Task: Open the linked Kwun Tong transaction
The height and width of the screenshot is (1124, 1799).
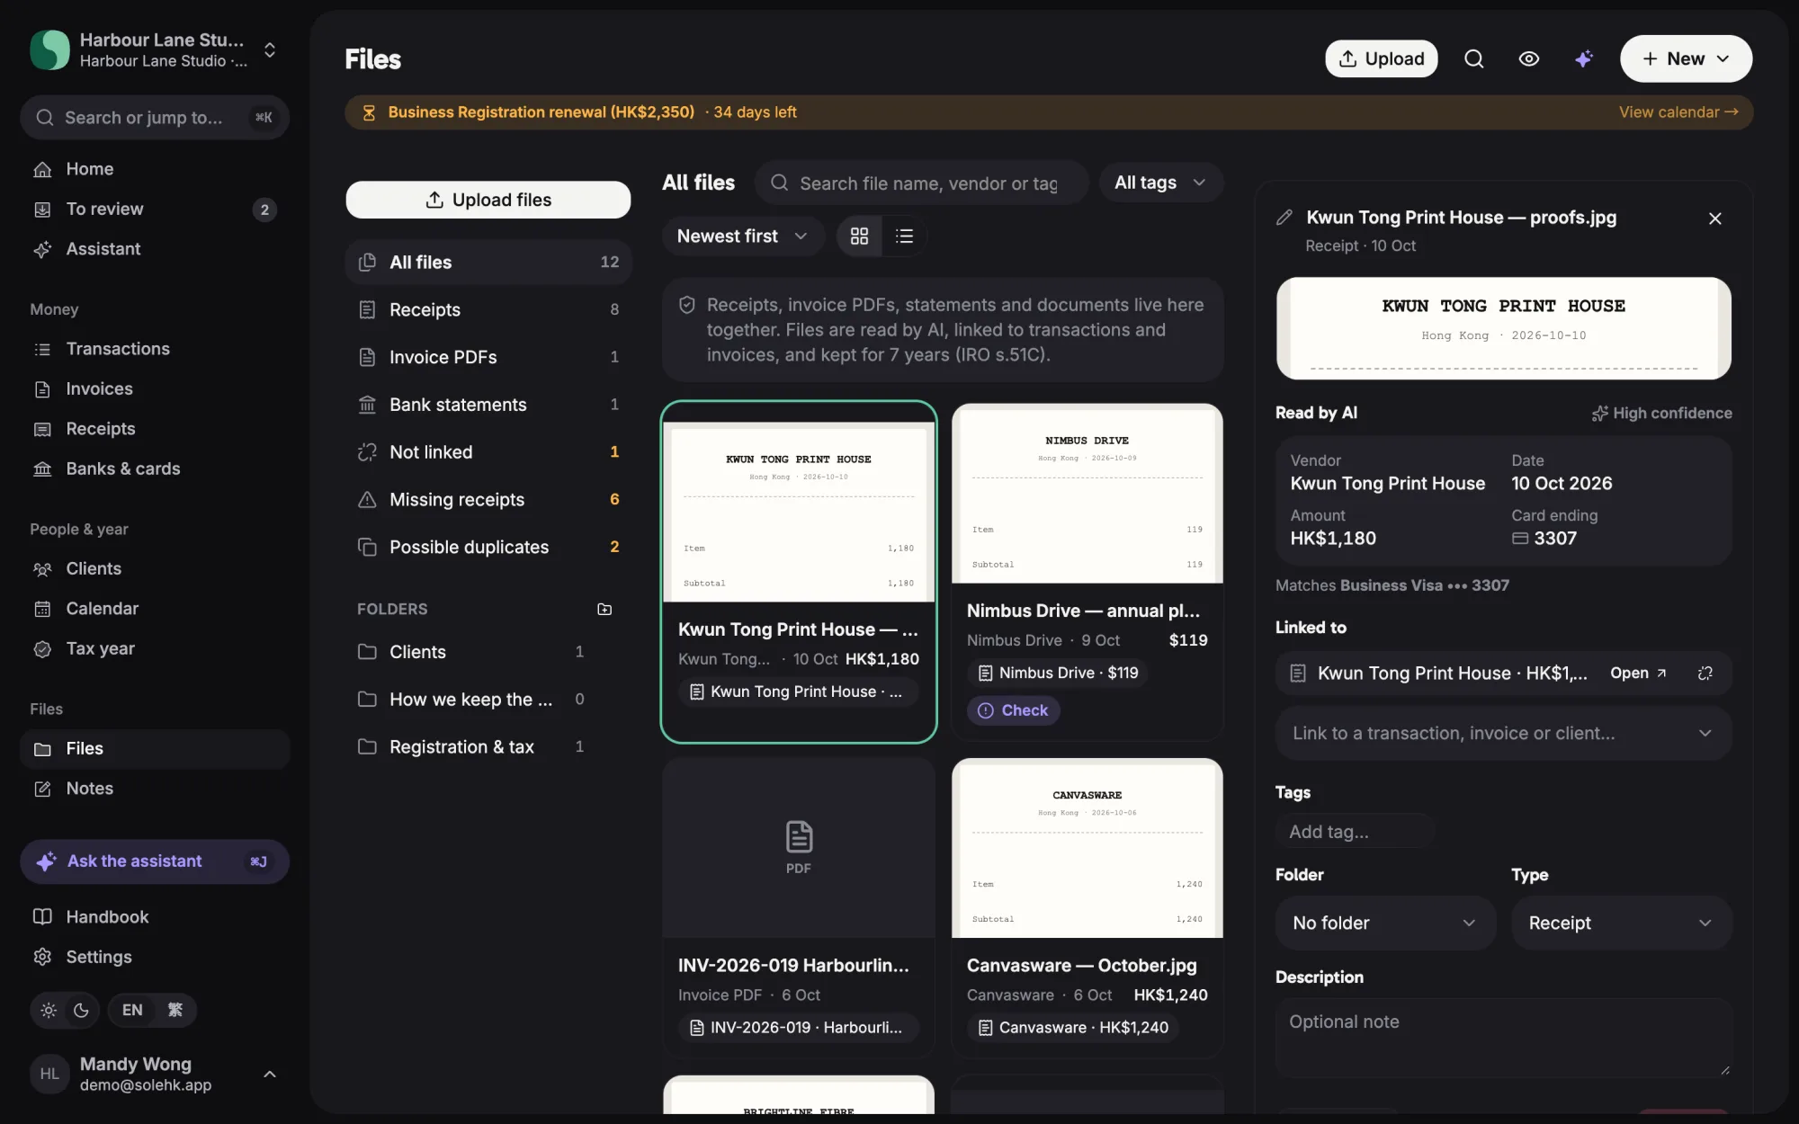Action: click(1637, 674)
